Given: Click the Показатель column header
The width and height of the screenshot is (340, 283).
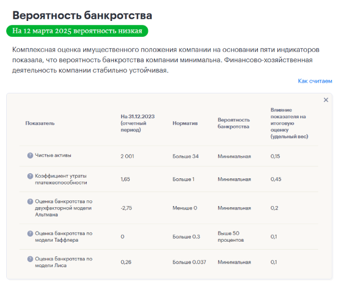Looking at the screenshot, I should [x=40, y=123].
